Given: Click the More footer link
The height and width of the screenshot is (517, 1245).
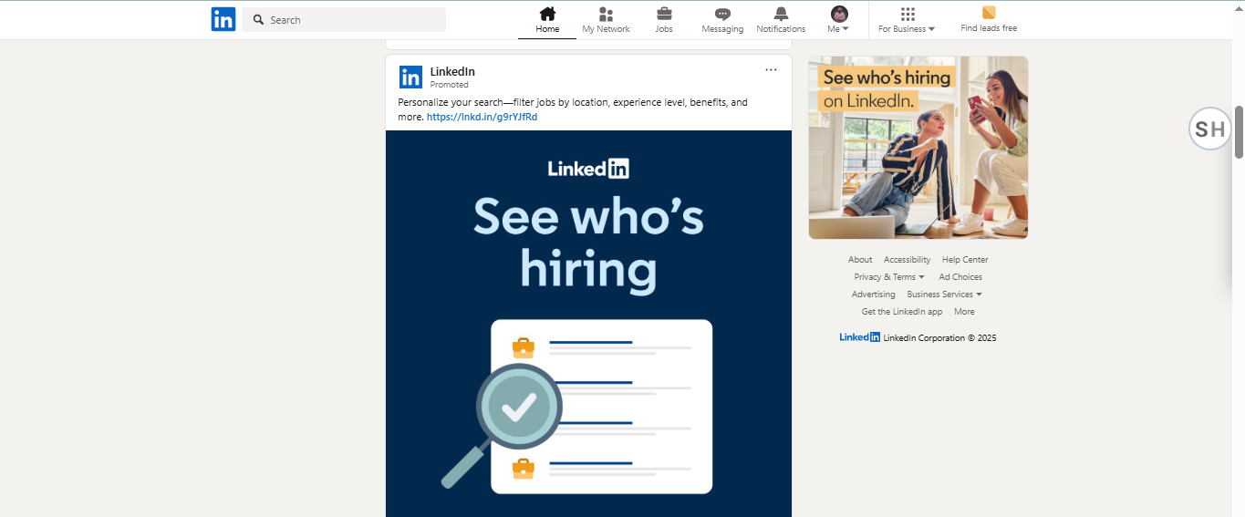Looking at the screenshot, I should tap(964, 312).
